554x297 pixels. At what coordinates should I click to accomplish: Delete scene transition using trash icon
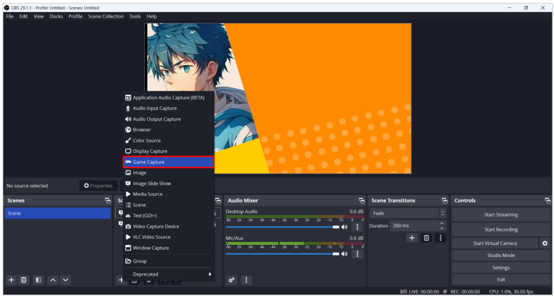[426, 237]
